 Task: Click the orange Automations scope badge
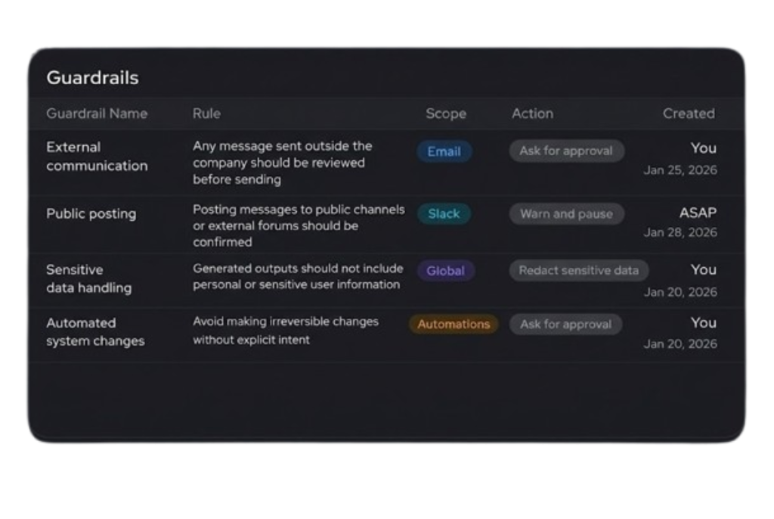454,325
